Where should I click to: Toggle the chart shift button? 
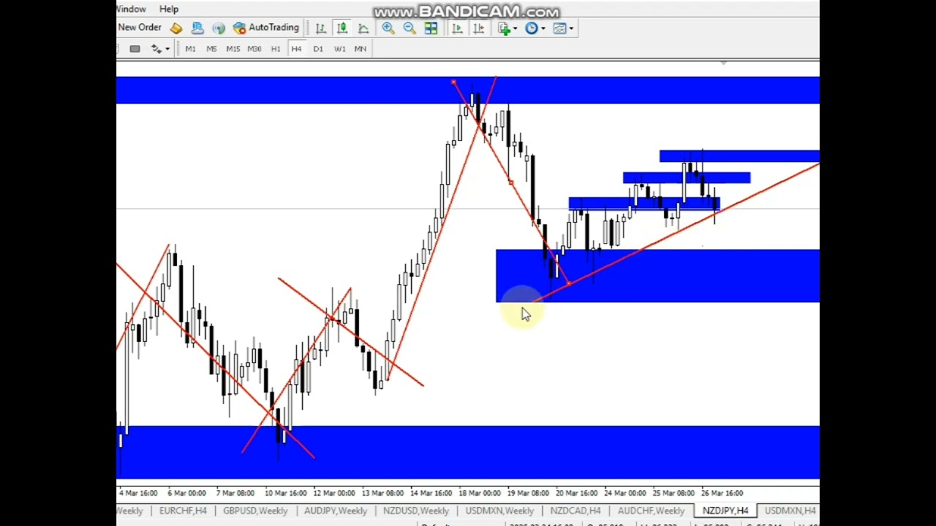[x=478, y=28]
